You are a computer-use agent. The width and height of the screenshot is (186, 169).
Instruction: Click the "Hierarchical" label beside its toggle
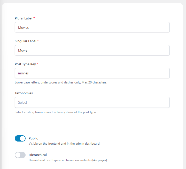pyautogui.click(x=38, y=155)
